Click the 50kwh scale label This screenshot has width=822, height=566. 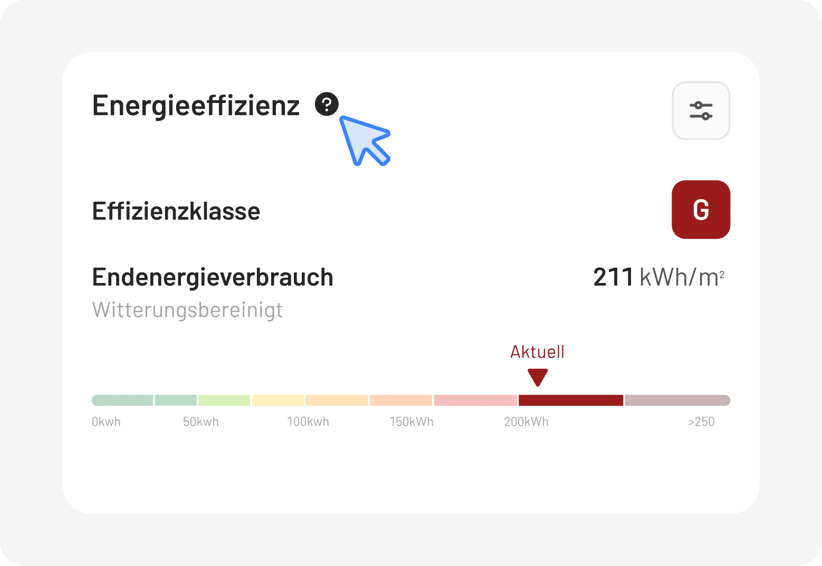(200, 422)
